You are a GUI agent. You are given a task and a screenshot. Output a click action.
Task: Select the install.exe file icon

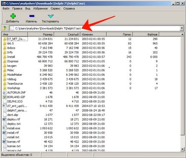coord(5,128)
